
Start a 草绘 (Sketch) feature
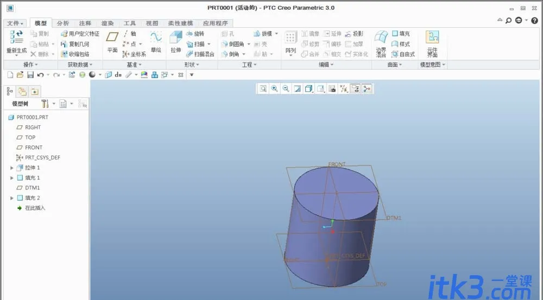[156, 42]
